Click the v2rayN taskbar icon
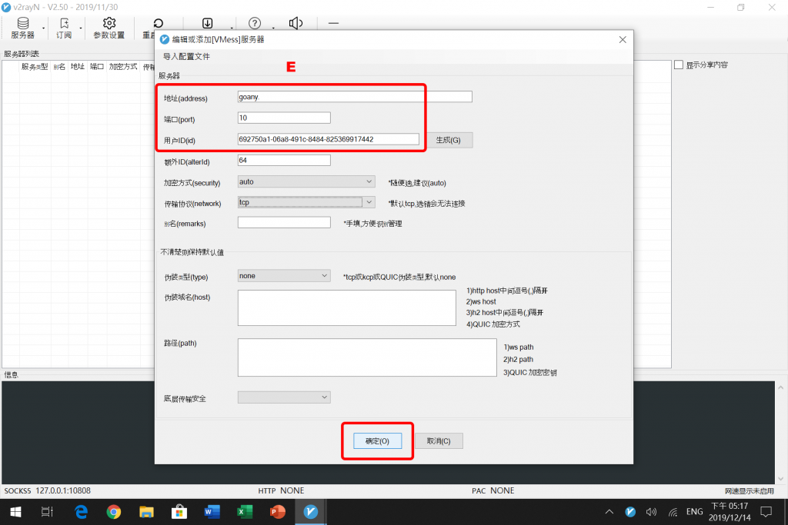 pos(311,512)
